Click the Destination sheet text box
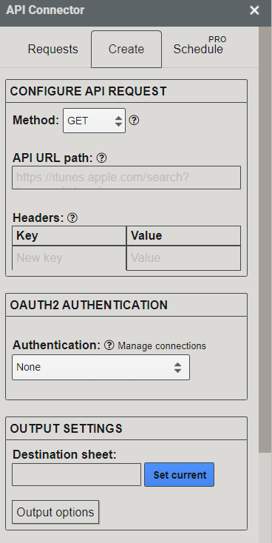 click(76, 474)
